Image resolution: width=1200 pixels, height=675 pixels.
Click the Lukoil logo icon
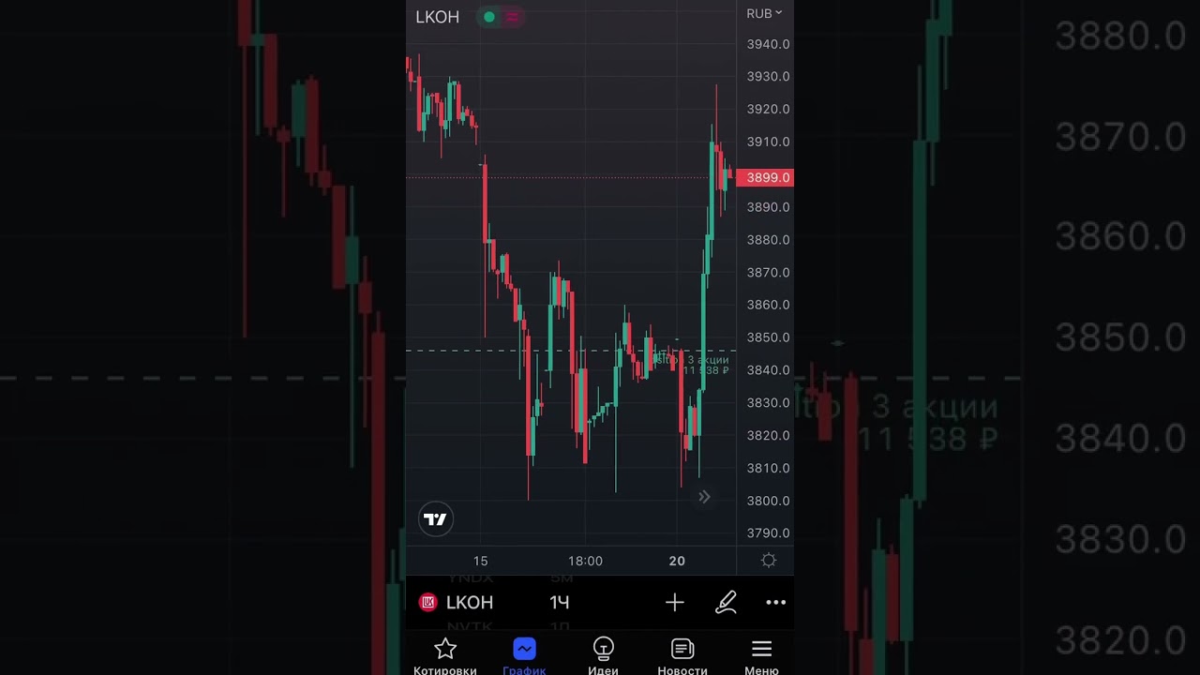coord(428,602)
